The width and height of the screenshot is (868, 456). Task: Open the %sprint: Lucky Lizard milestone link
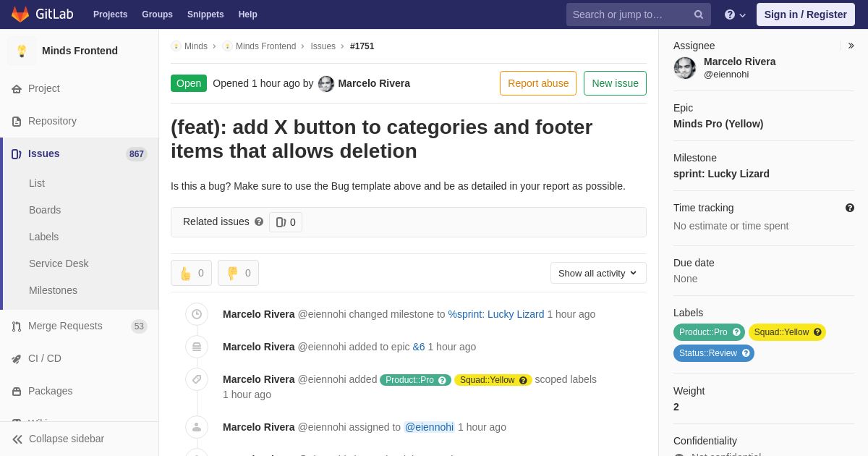[496, 314]
